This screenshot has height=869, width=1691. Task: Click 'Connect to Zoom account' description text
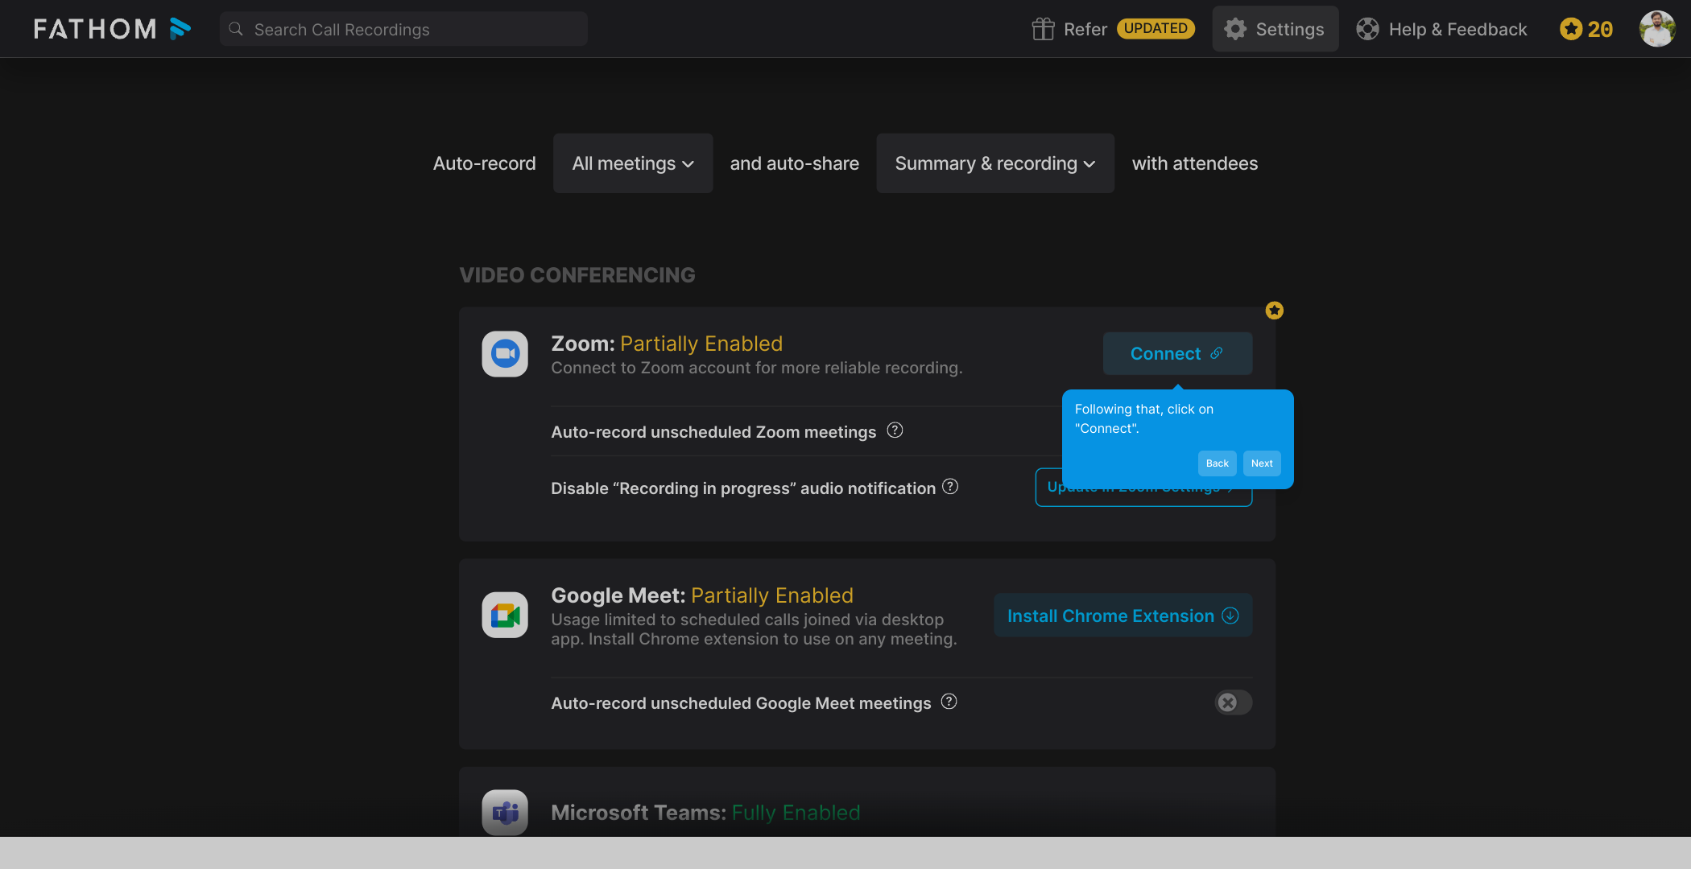click(757, 368)
